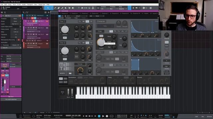Open the Follow chords dropdown
Screen dimensions: 213x119
(x=16, y=29)
